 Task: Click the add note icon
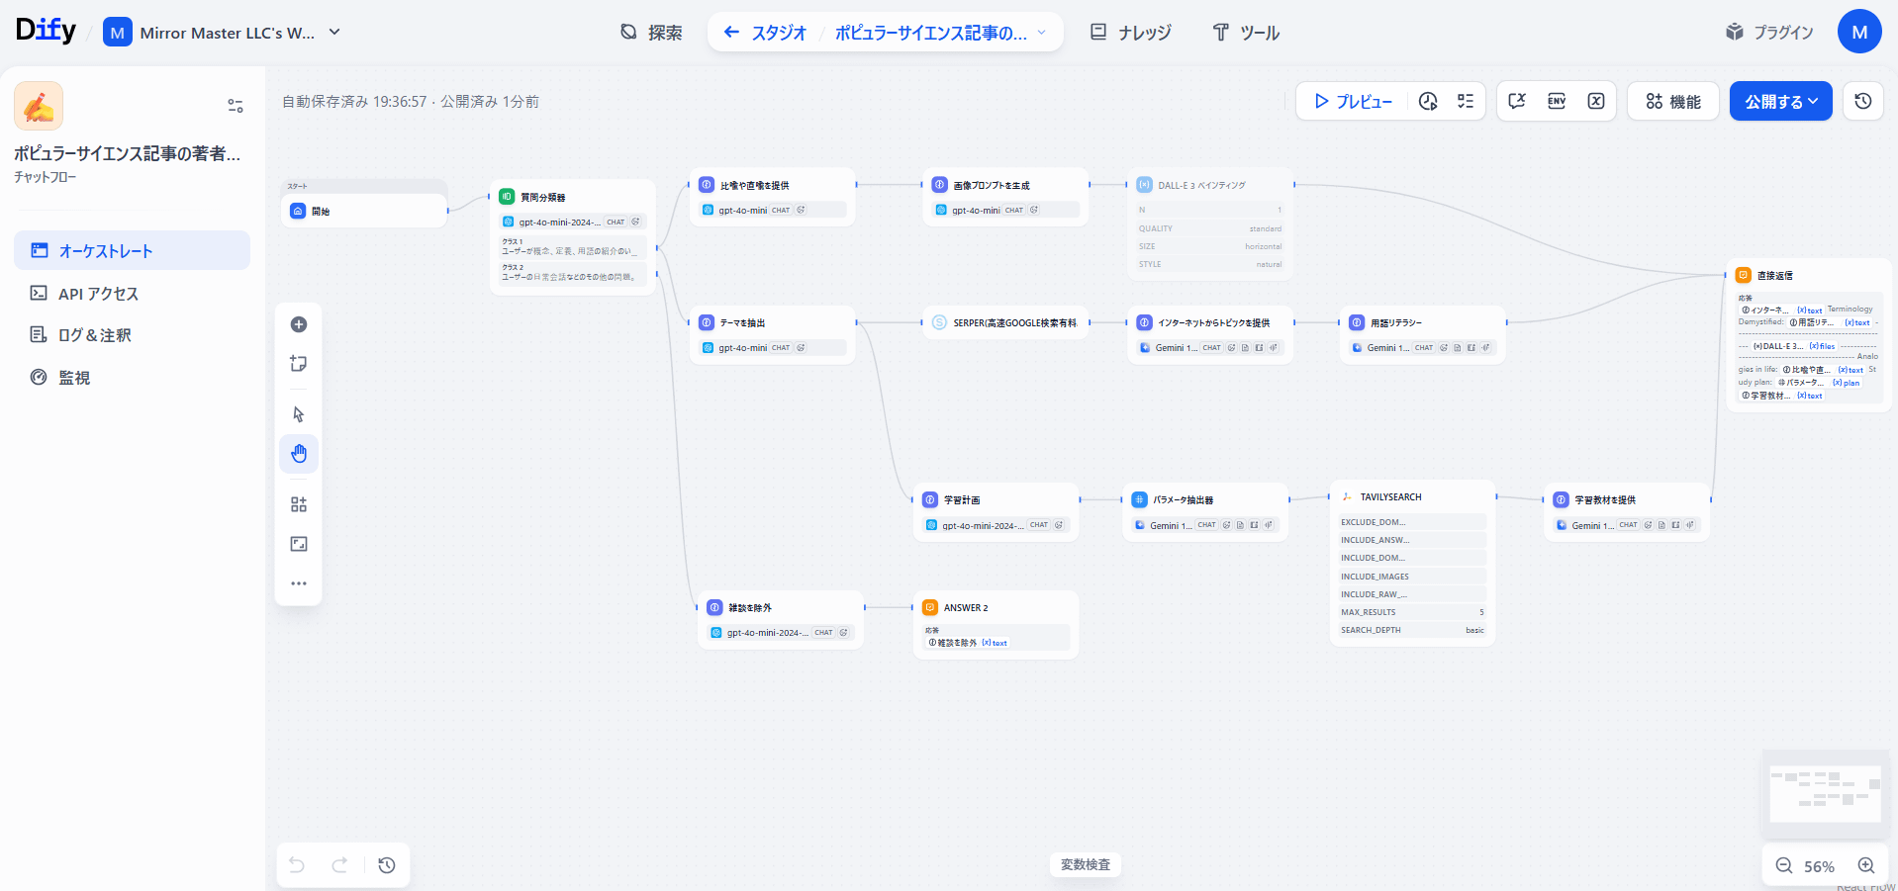[299, 364]
